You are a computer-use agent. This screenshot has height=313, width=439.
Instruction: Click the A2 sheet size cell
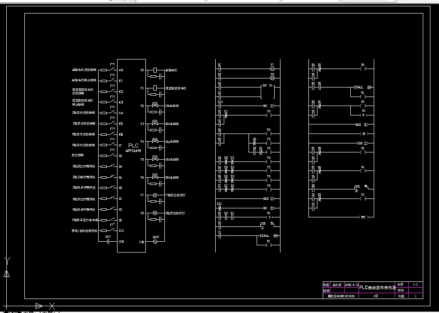[376, 296]
